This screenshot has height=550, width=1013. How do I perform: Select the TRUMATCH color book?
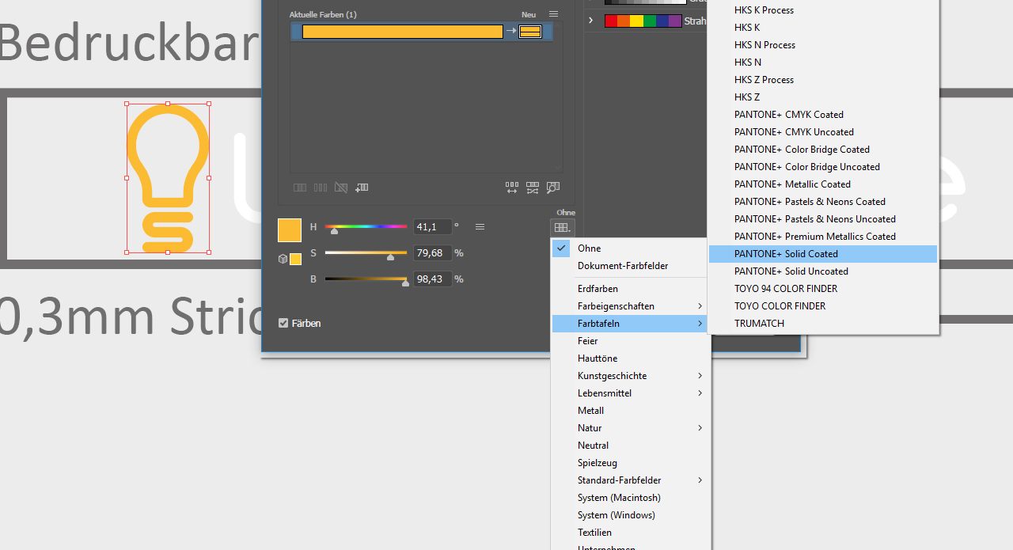tap(823, 324)
